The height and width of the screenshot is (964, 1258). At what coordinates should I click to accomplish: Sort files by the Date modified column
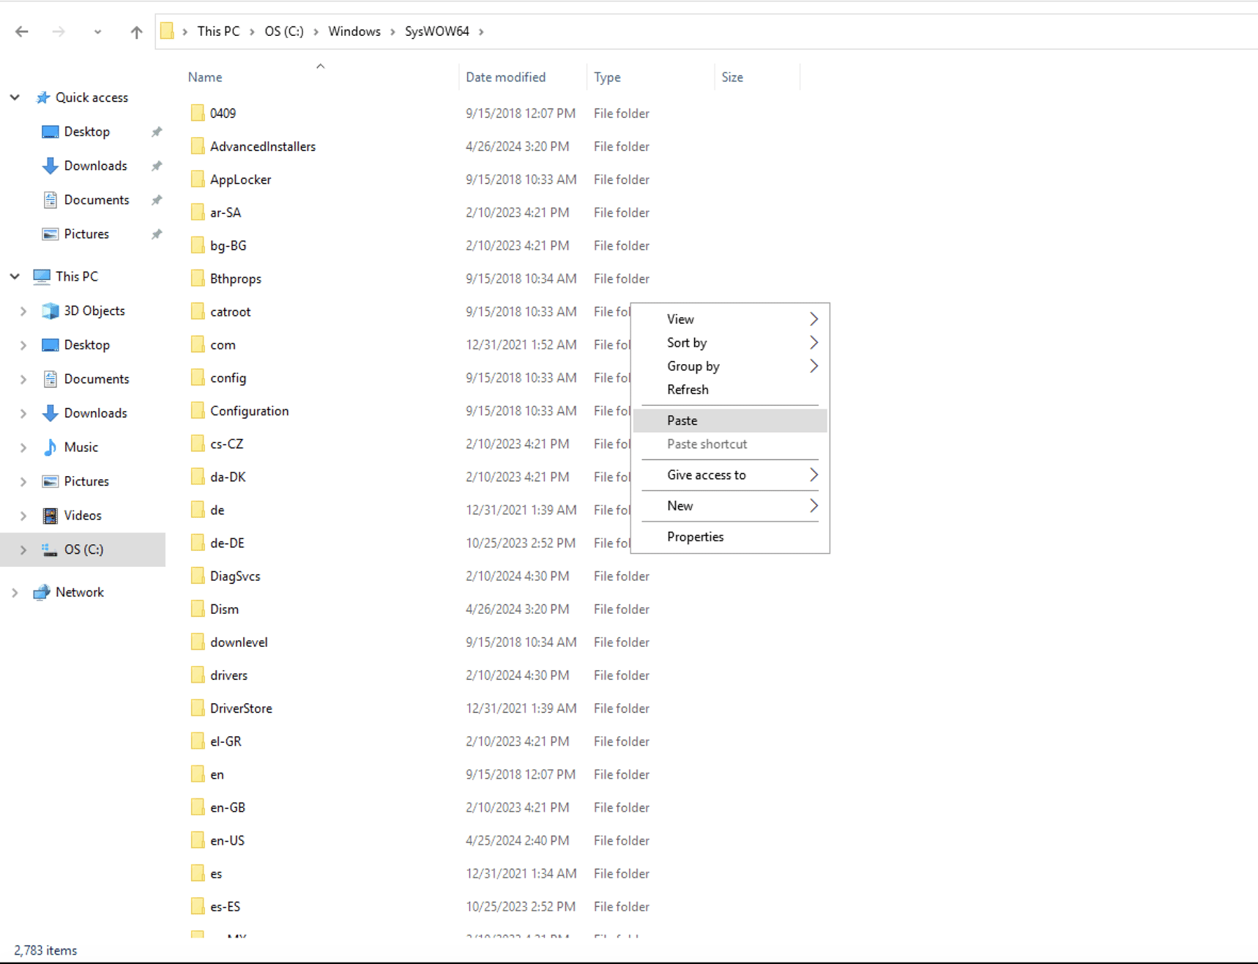click(505, 77)
